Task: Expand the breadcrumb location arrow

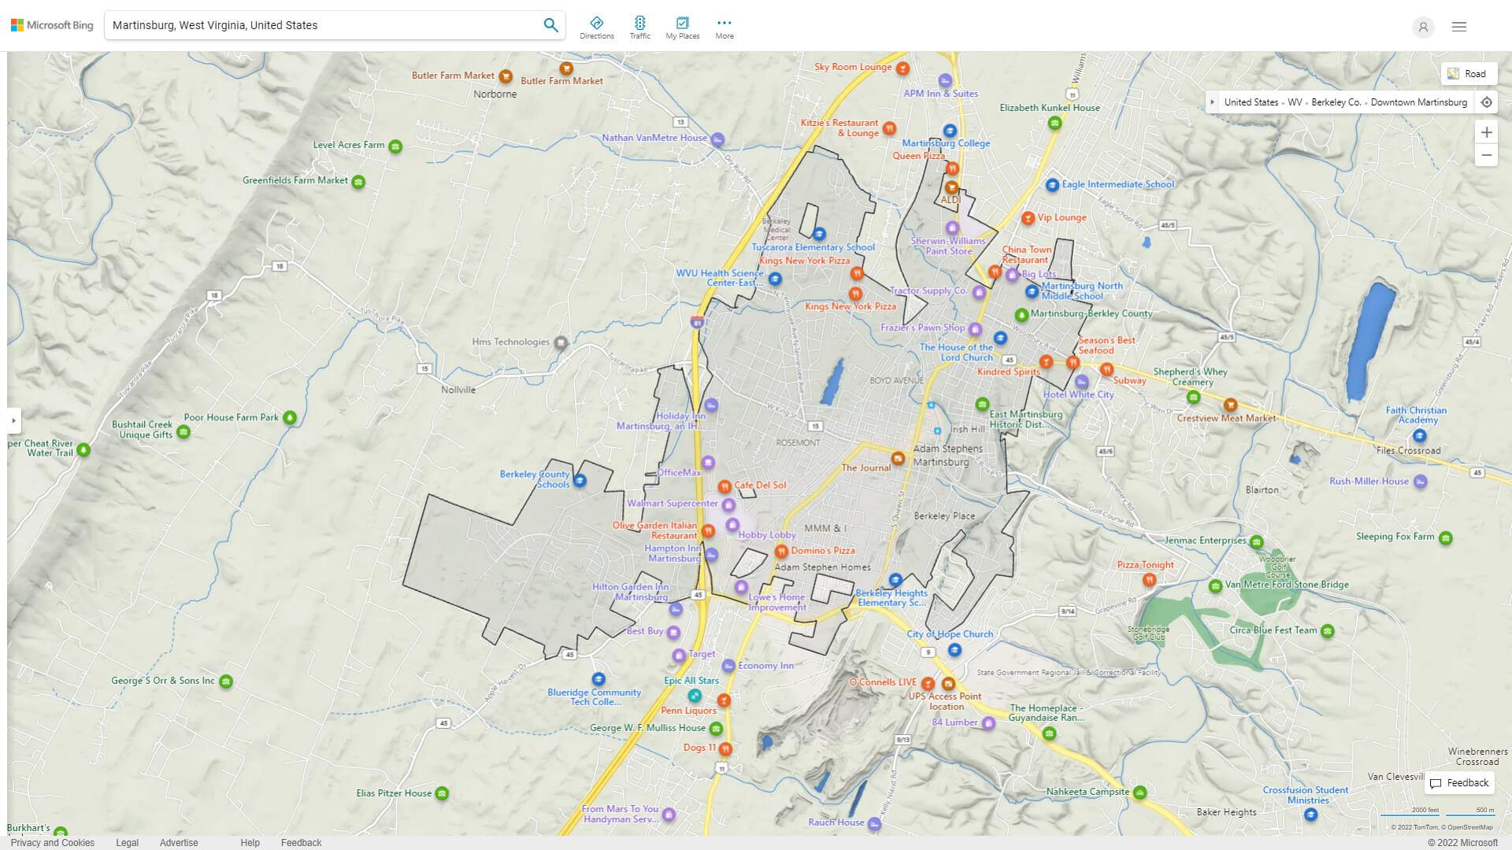Action: (1213, 102)
